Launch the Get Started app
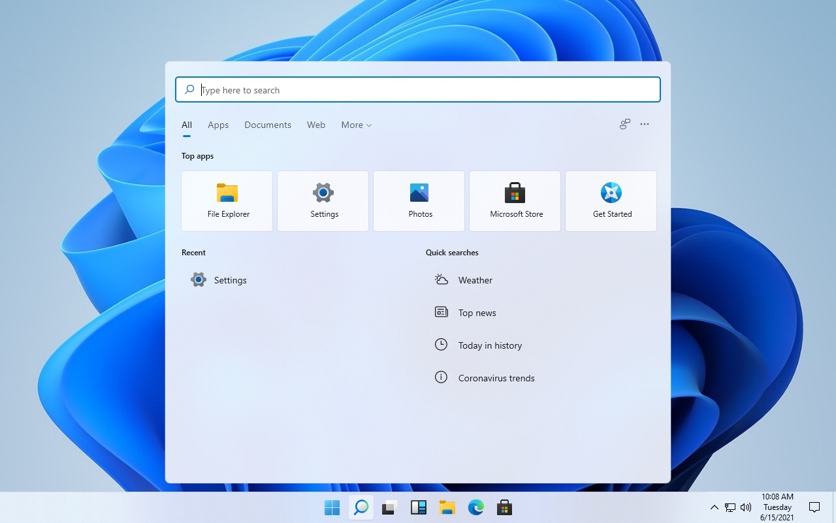 click(x=611, y=201)
